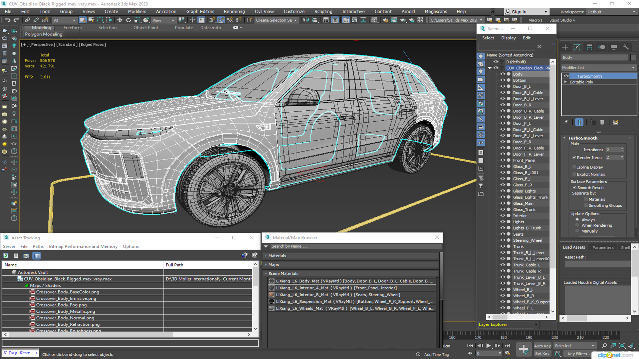Screen dimensions: 639x359
Task: Collapse the TurboSmooth rollout header
Action: tap(582, 138)
